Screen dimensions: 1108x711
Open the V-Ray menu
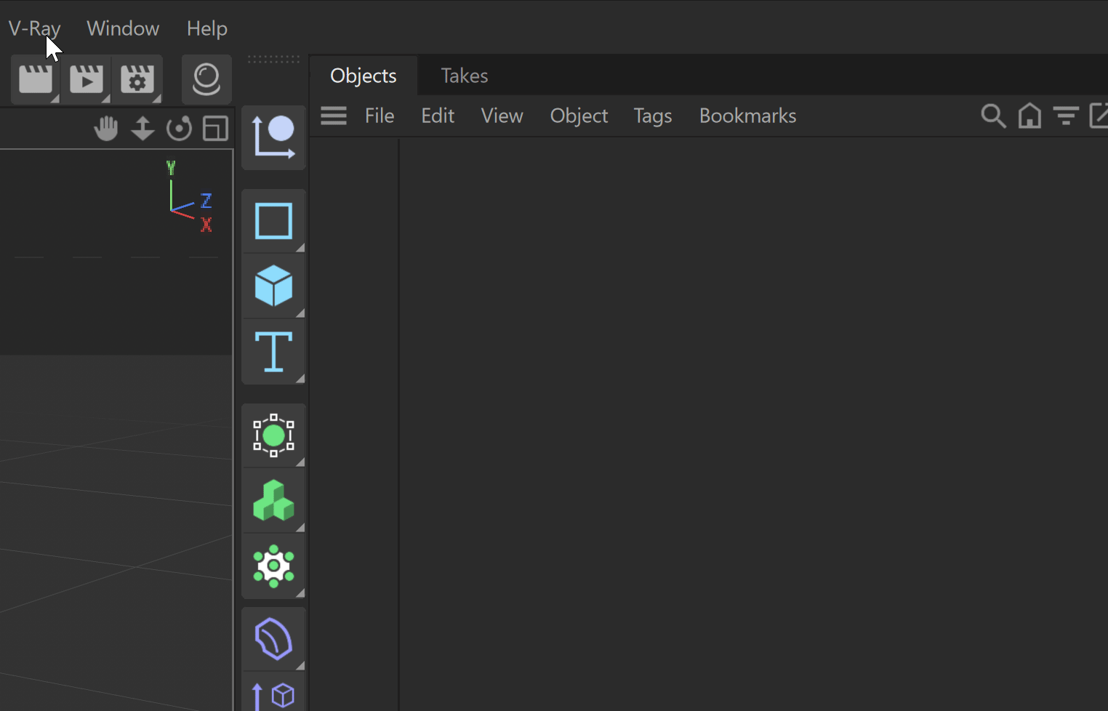coord(34,28)
